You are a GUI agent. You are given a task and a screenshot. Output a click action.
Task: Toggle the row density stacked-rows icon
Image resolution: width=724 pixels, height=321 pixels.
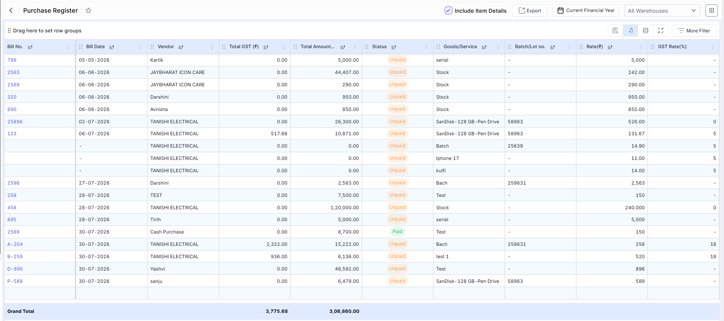tap(646, 30)
